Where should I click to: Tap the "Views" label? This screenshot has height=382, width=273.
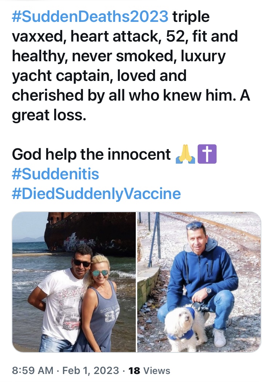click(157, 371)
